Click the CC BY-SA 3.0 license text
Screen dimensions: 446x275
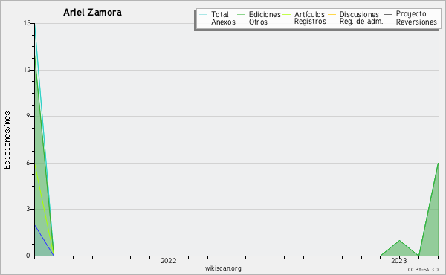point(423,269)
